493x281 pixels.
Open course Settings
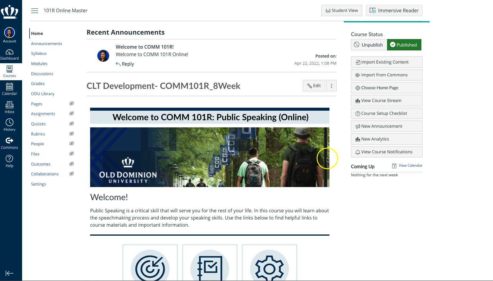coord(38,184)
